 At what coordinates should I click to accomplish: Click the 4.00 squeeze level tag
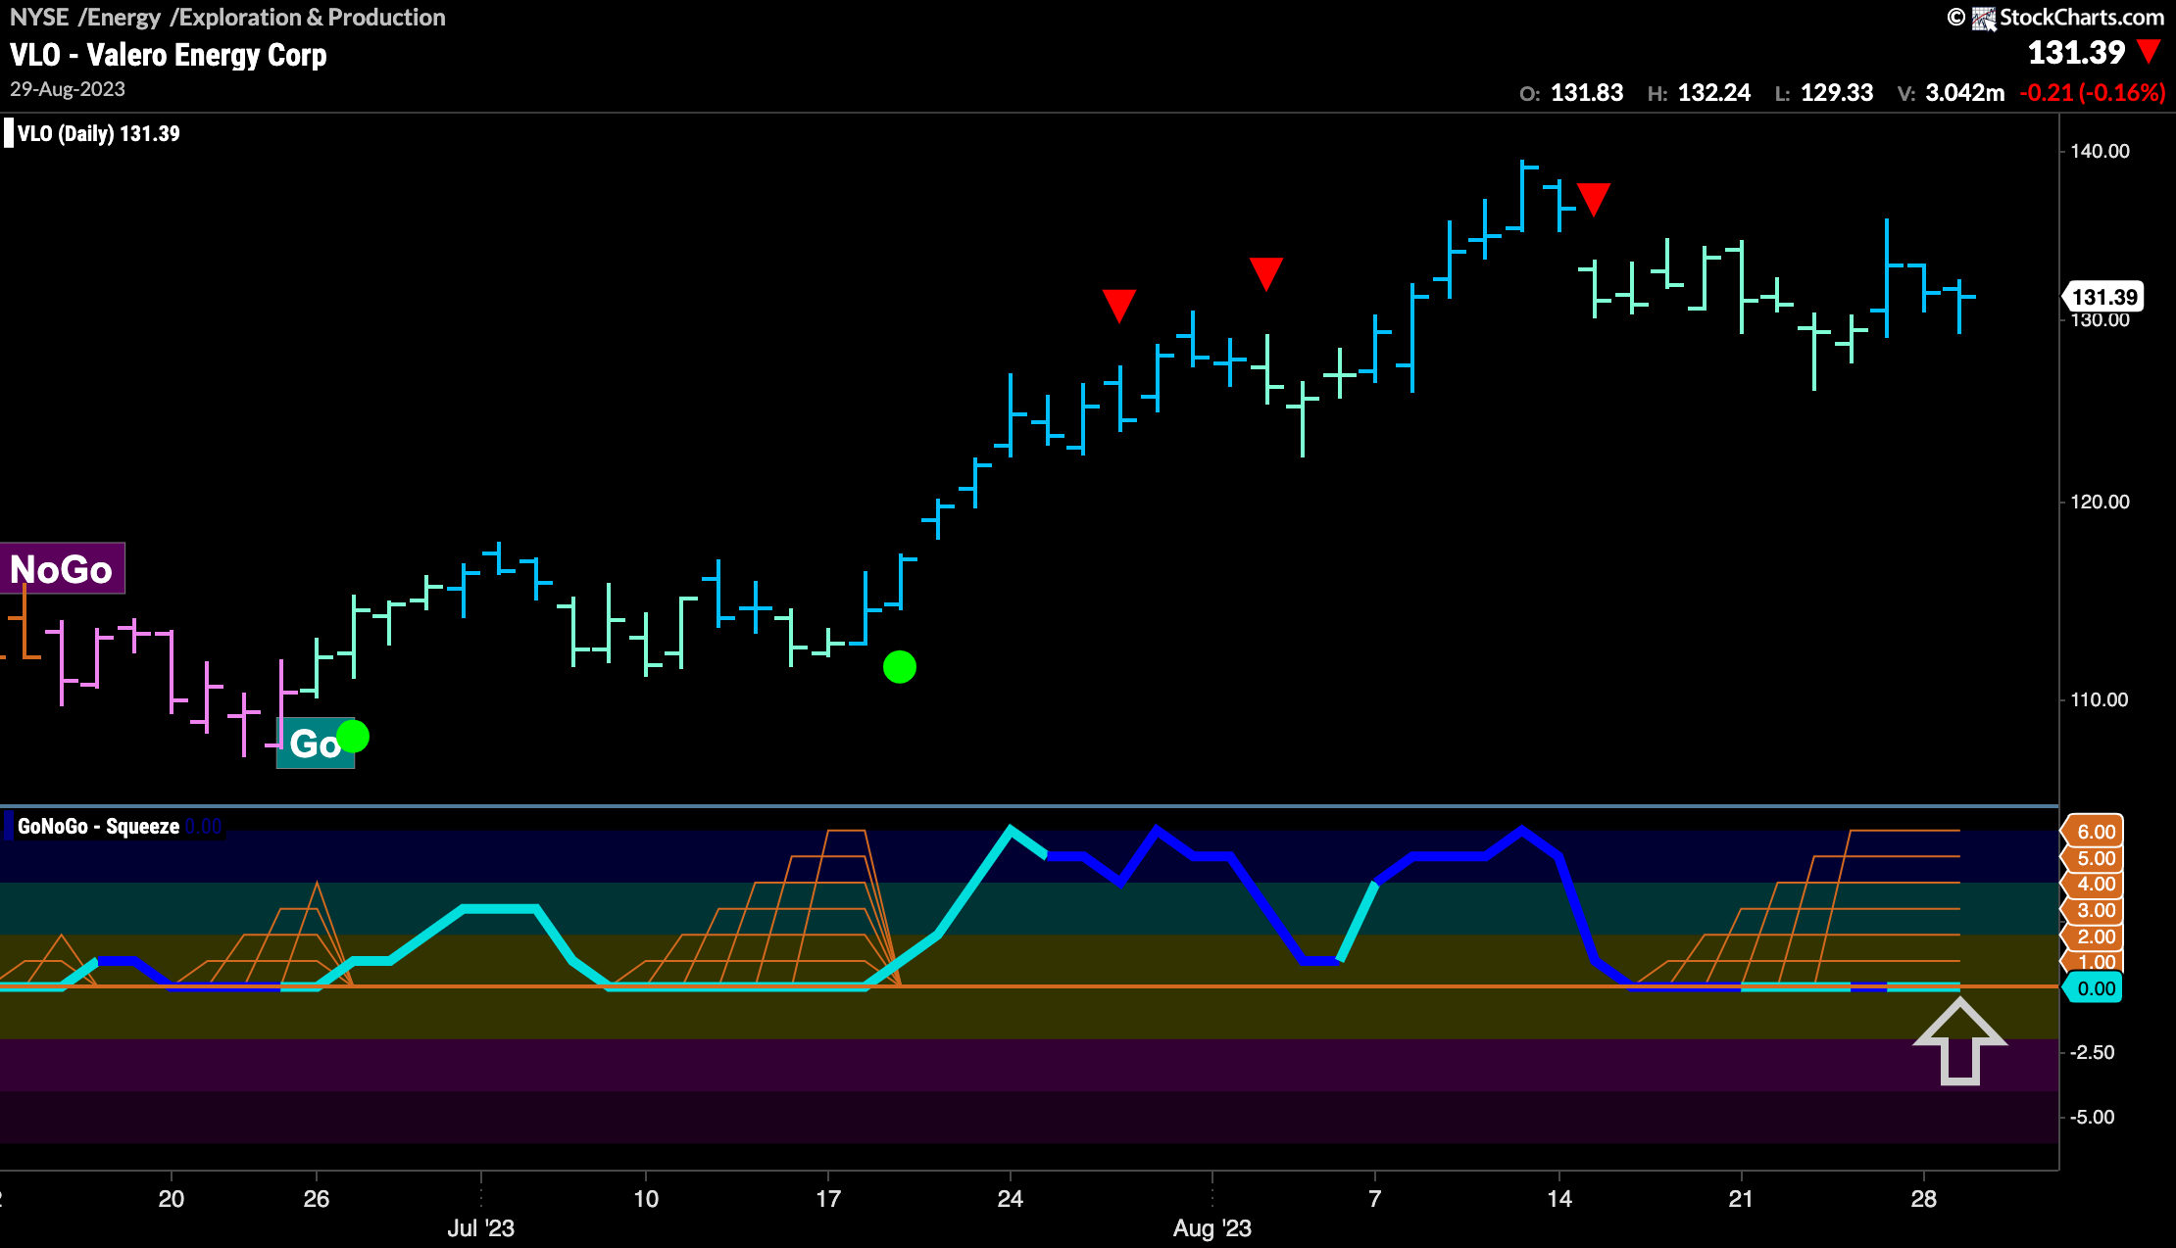point(2093,884)
